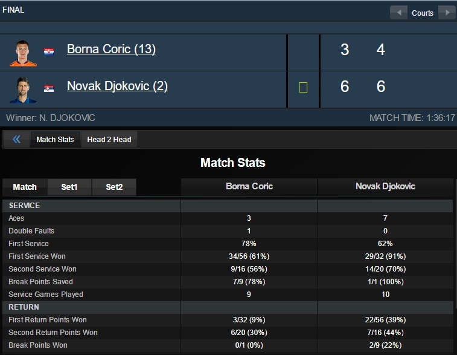This screenshot has width=457, height=355.
Task: Show Set1 statistics
Action: [x=69, y=187]
